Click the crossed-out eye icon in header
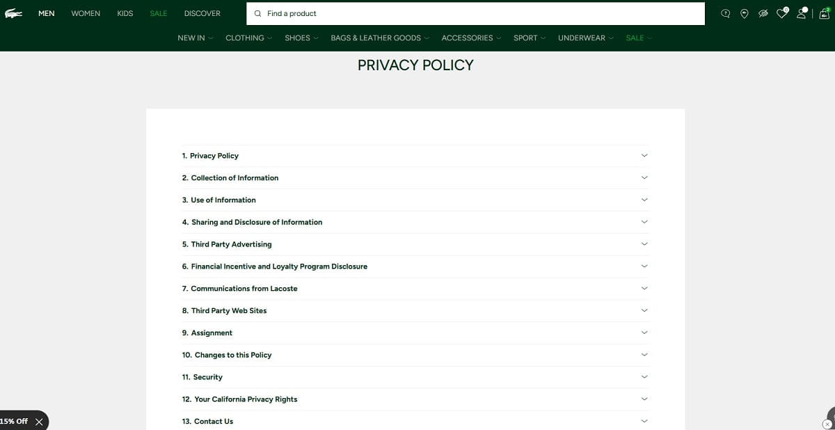 pos(763,13)
